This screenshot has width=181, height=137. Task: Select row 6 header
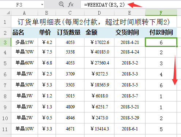point(5,74)
